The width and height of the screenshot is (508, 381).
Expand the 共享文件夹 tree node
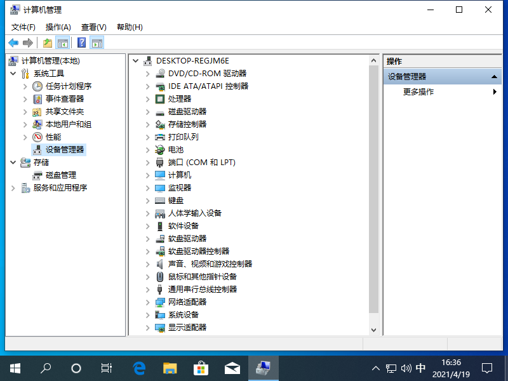pyautogui.click(x=25, y=112)
